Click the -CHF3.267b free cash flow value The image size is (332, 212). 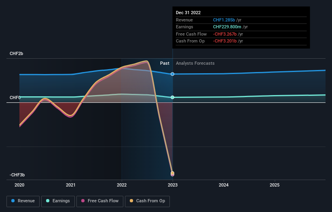[x=225, y=34]
